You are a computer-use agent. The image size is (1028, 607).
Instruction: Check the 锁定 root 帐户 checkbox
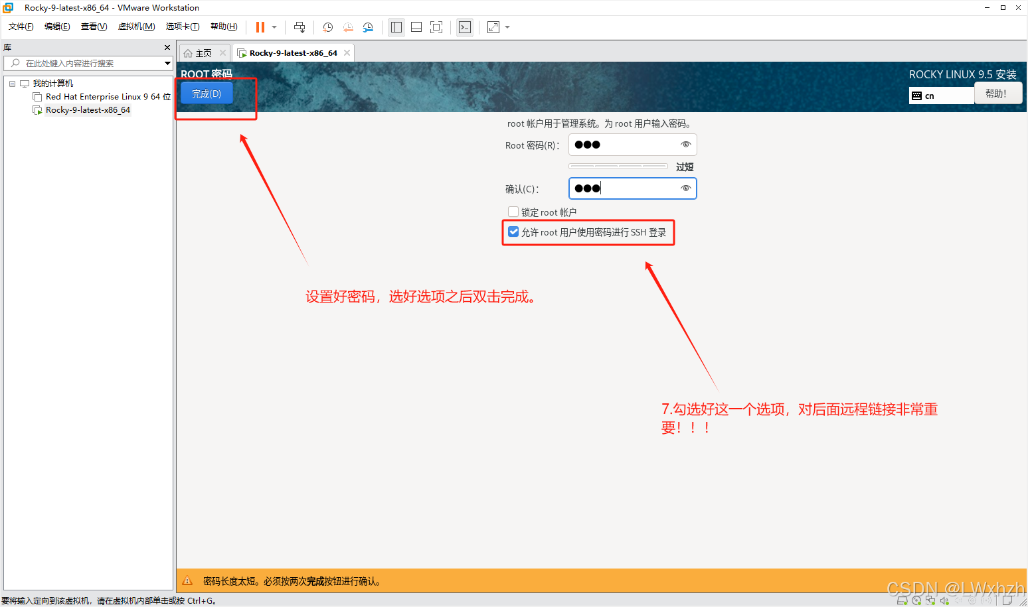513,212
